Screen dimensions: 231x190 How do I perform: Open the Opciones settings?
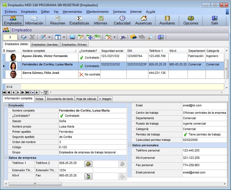191,21
